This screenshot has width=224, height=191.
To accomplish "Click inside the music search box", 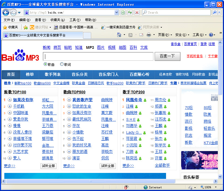I will (98, 56).
